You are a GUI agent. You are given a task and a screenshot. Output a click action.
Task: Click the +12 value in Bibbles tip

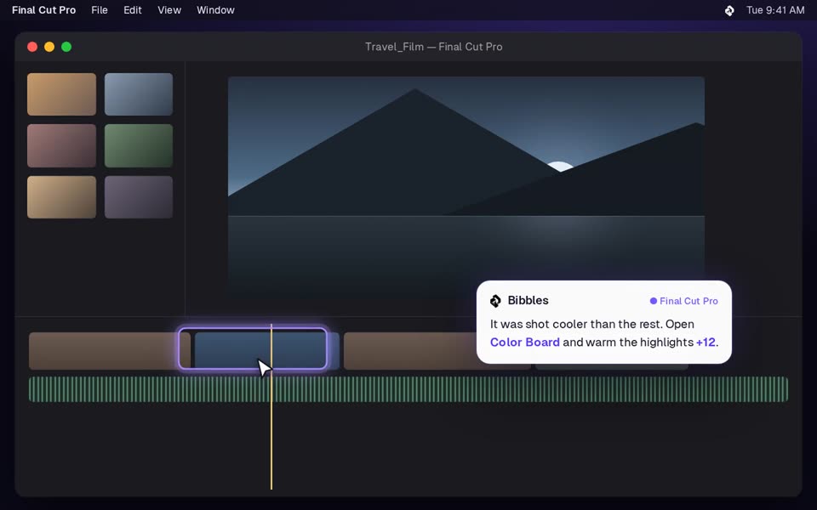[706, 343]
